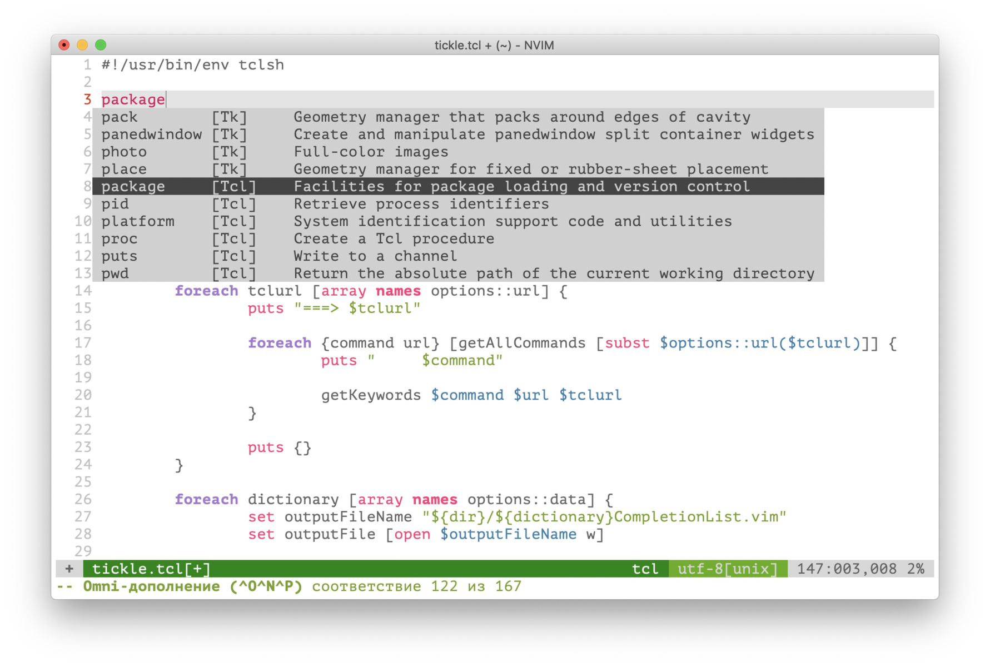
Task: Click the green zoom window button
Action: pyautogui.click(x=101, y=45)
